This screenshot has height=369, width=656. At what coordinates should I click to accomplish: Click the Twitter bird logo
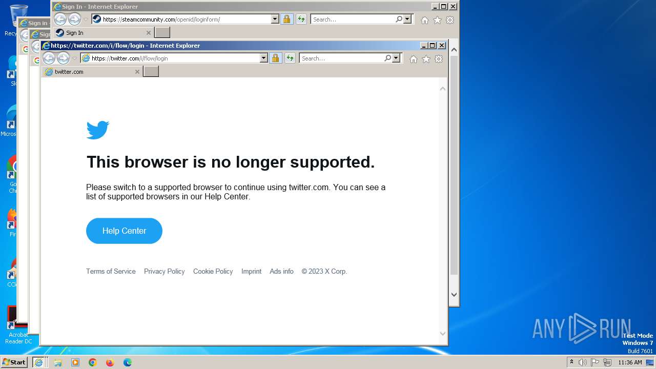point(98,130)
